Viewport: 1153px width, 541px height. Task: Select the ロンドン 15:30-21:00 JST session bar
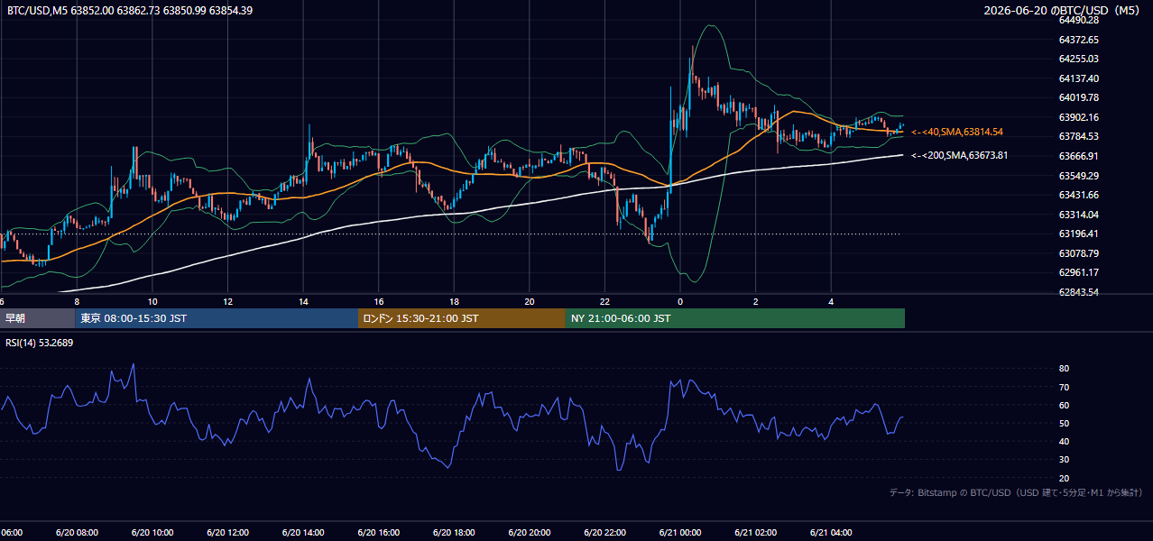pos(462,318)
